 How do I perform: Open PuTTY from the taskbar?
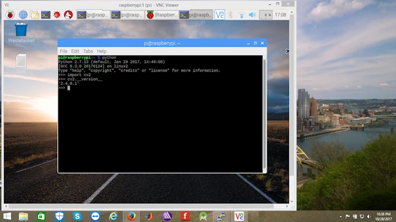pyautogui.click(x=221, y=216)
